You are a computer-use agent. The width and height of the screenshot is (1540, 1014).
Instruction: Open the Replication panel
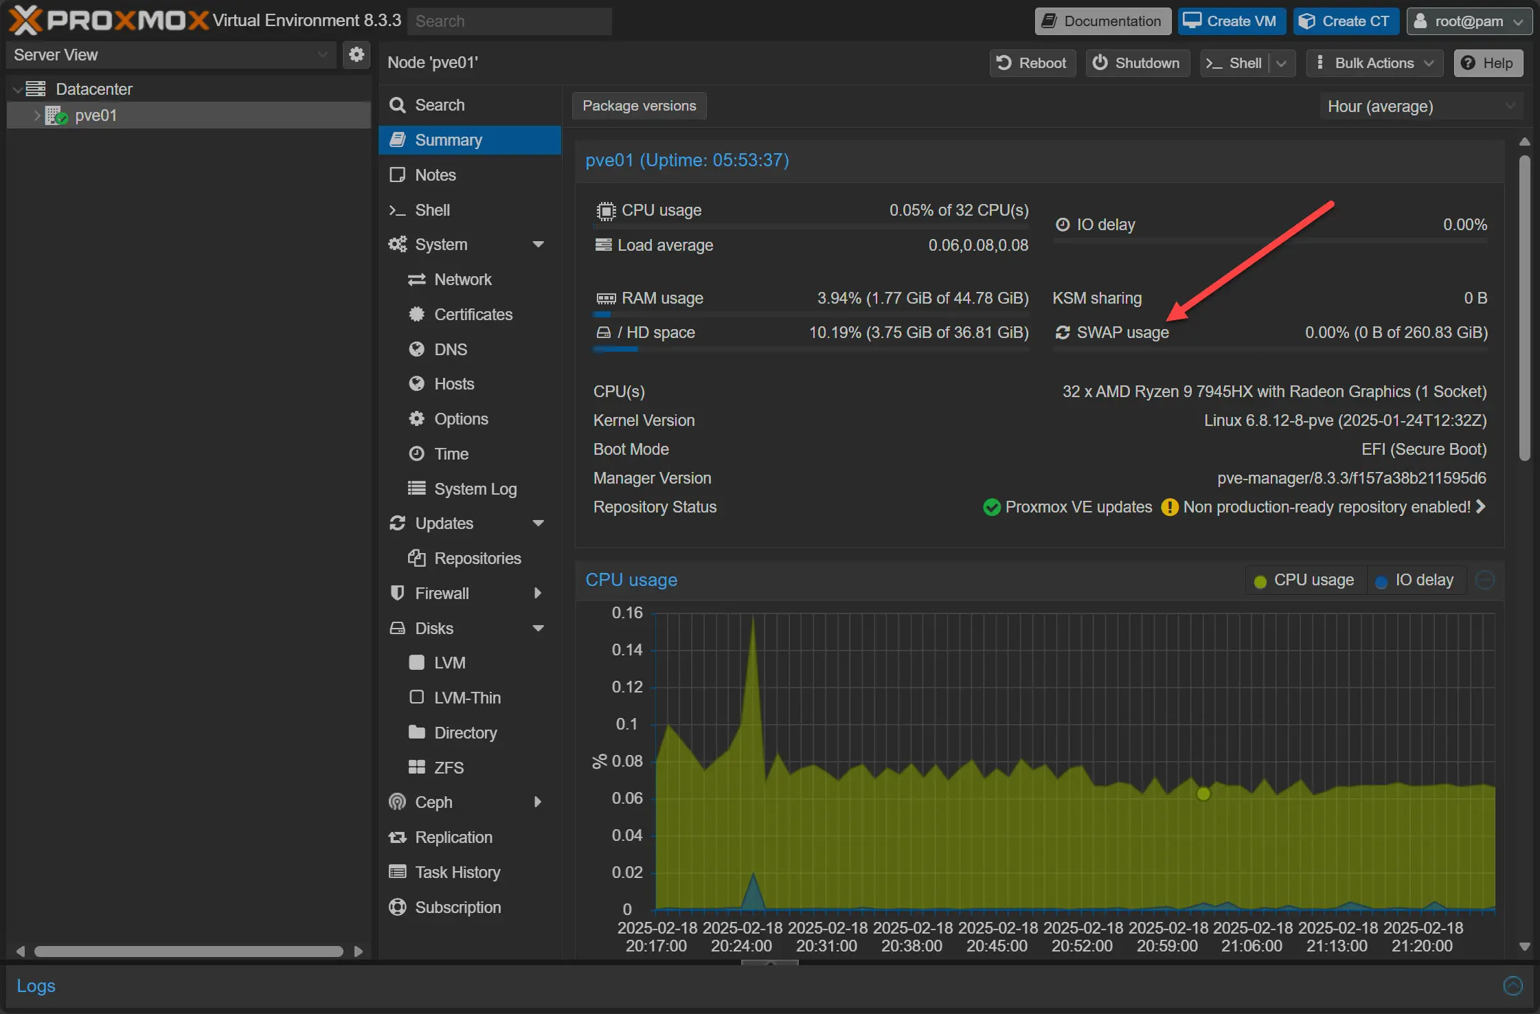coord(453,837)
